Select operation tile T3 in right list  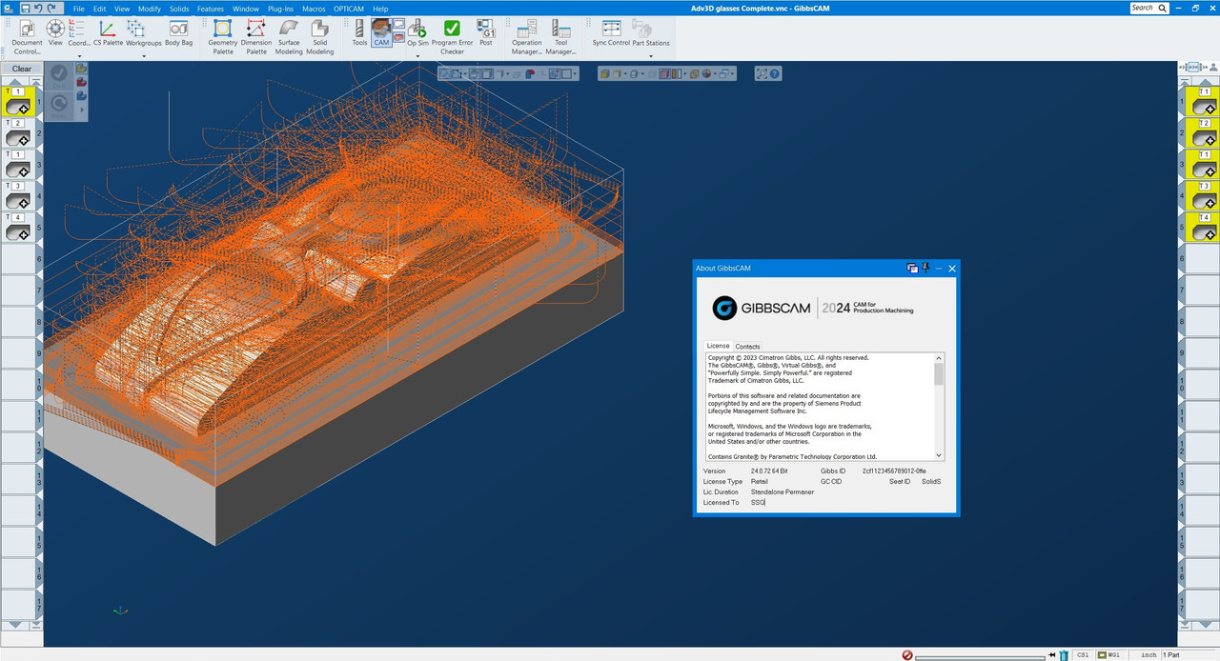pos(1205,196)
